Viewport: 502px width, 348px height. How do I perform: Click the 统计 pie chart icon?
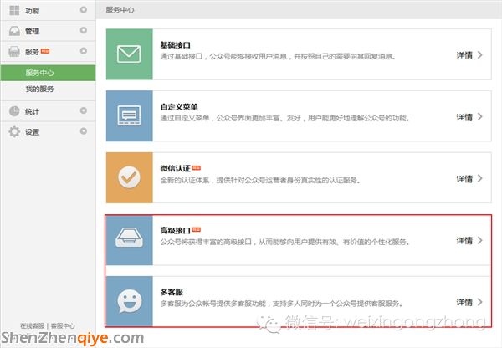[x=14, y=111]
